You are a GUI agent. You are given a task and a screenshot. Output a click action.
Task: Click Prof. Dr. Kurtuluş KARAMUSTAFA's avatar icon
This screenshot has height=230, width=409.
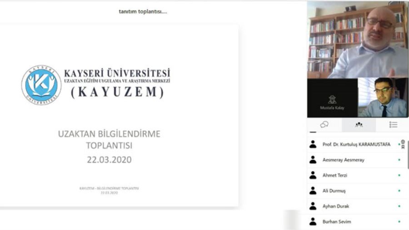[x=313, y=144]
